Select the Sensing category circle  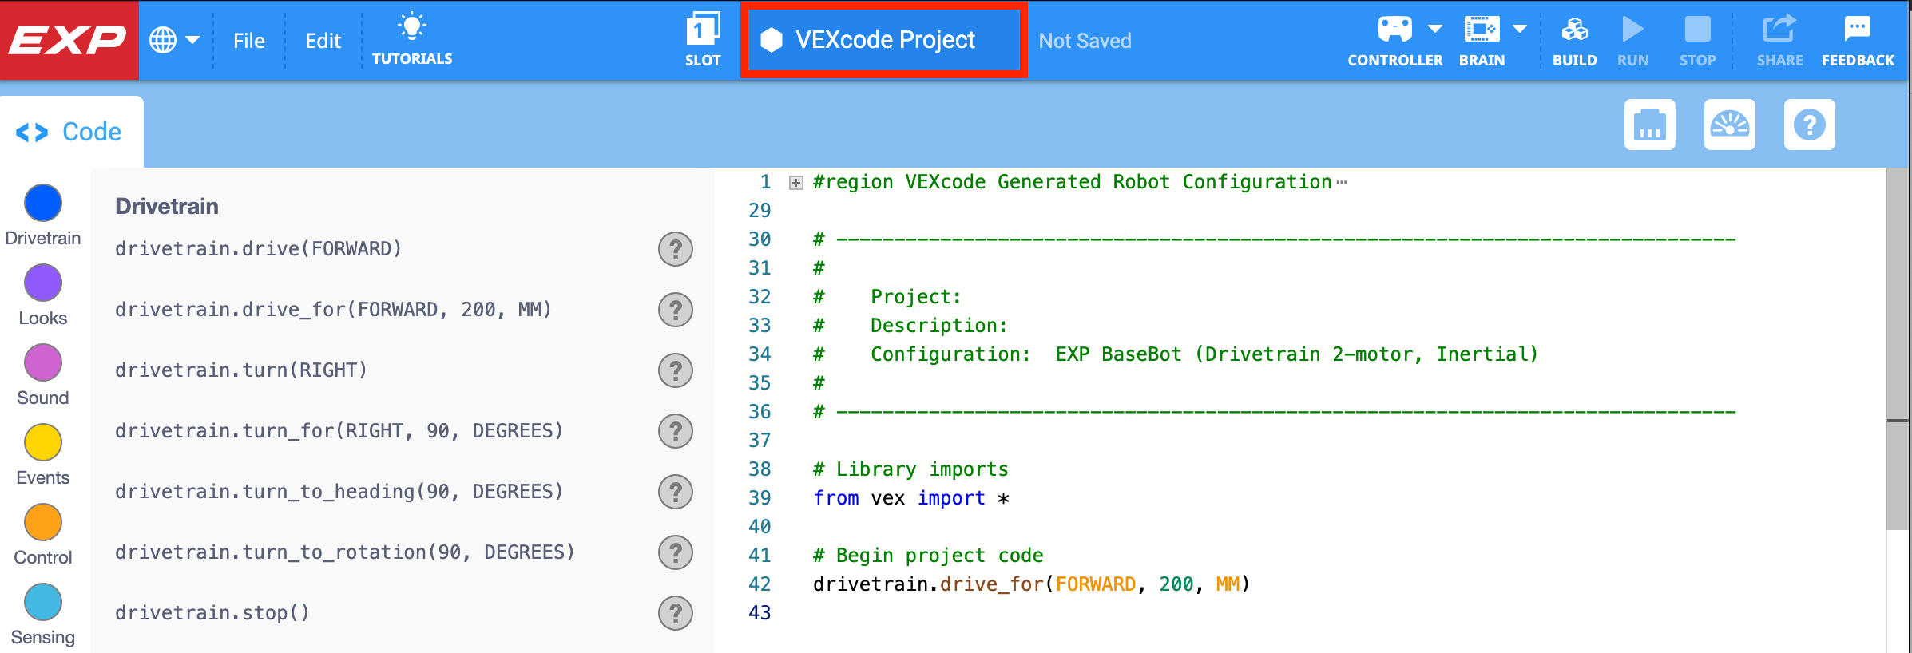tap(43, 602)
